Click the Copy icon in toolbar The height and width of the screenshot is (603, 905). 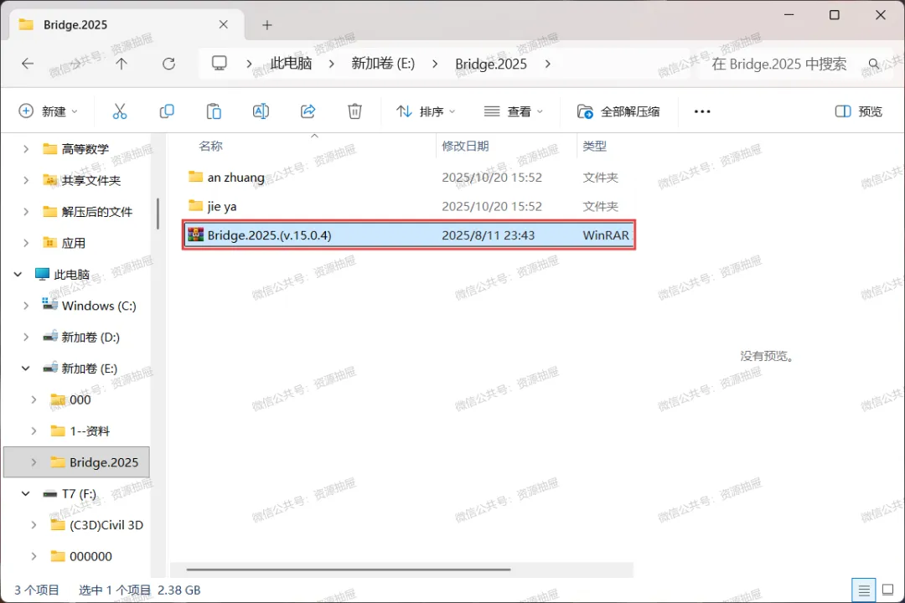[167, 111]
